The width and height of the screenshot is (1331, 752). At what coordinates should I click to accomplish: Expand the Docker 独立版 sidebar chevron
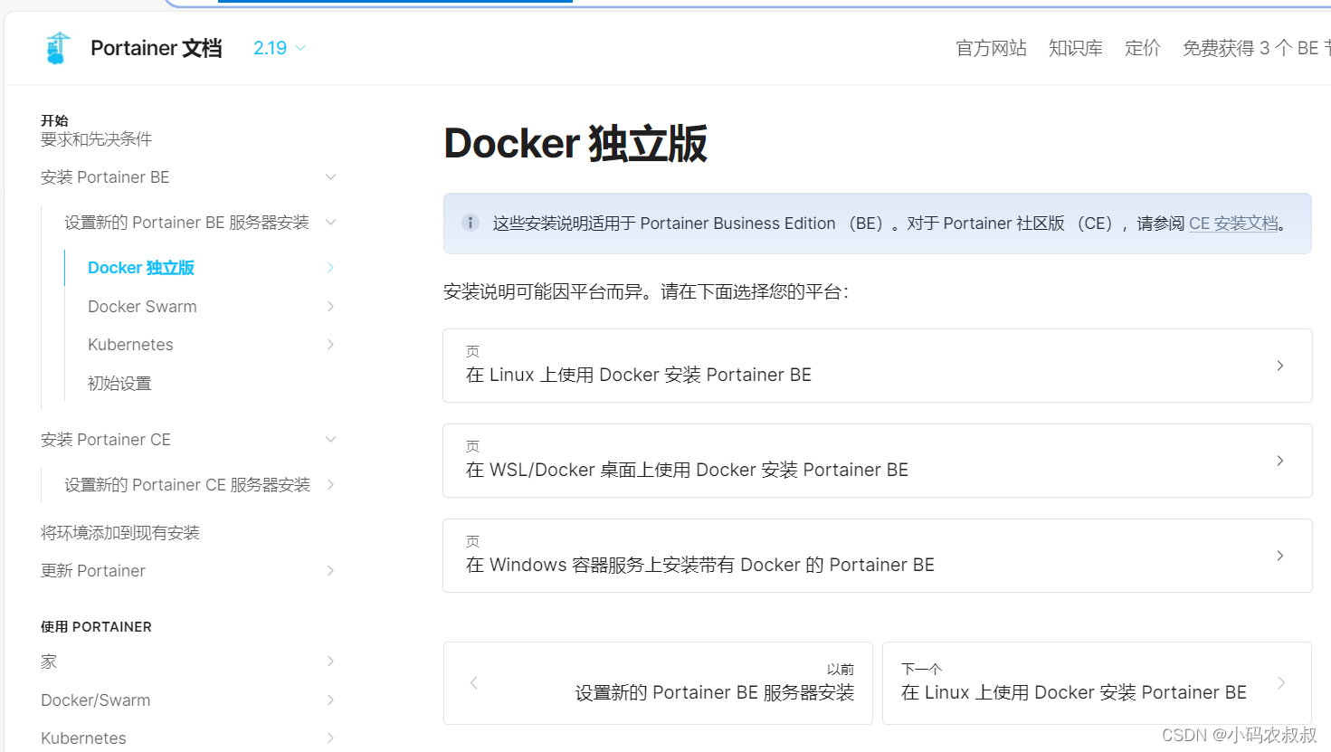[x=330, y=268]
